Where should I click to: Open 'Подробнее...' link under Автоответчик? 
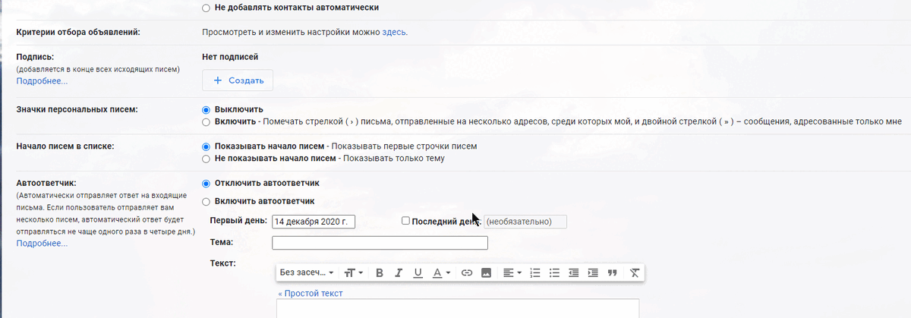(42, 244)
